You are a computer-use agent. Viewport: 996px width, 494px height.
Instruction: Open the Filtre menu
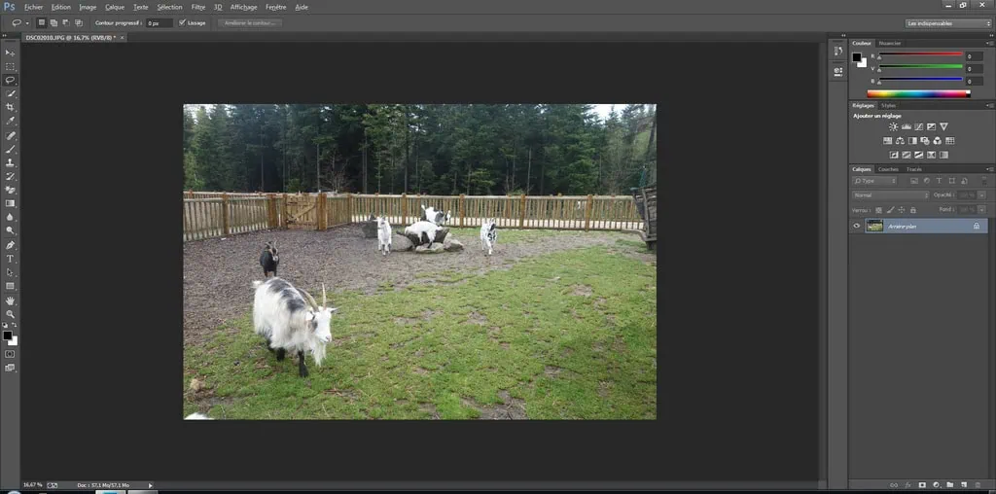click(197, 7)
